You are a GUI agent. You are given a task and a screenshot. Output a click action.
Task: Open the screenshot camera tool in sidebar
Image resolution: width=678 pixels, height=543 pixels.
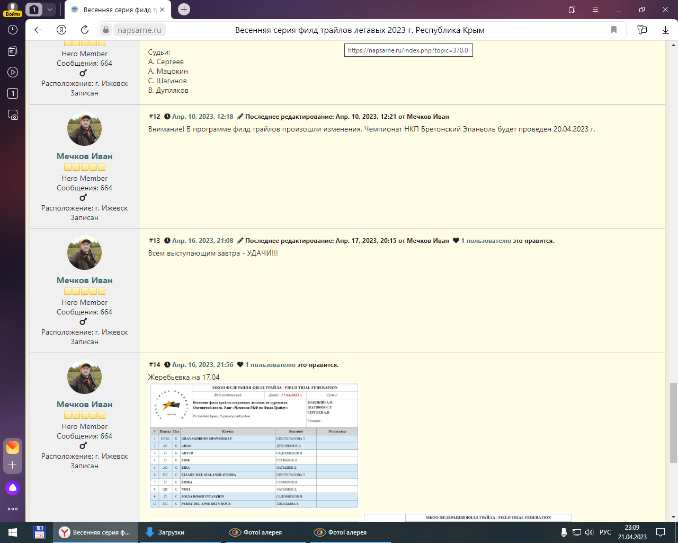[x=13, y=115]
